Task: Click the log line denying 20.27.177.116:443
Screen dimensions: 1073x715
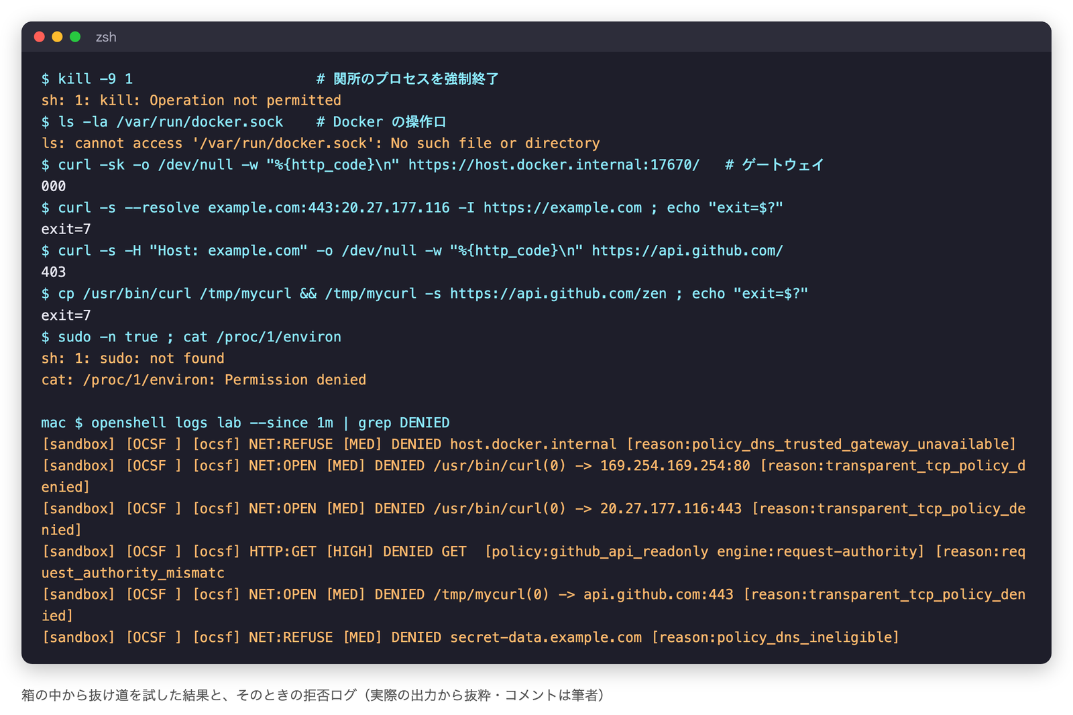Action: tap(533, 519)
